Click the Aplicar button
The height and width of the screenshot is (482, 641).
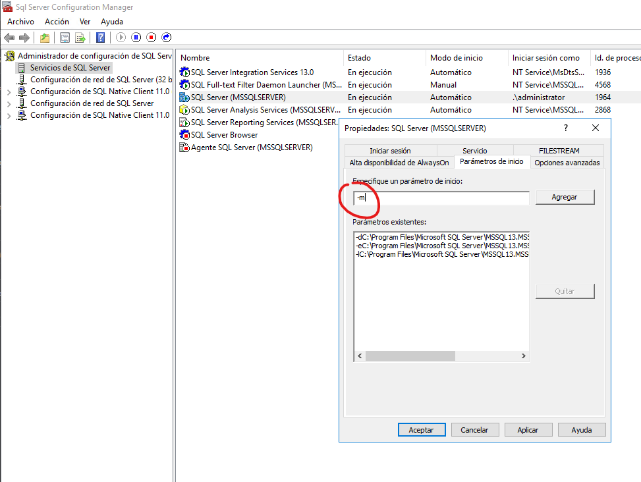[x=528, y=430]
